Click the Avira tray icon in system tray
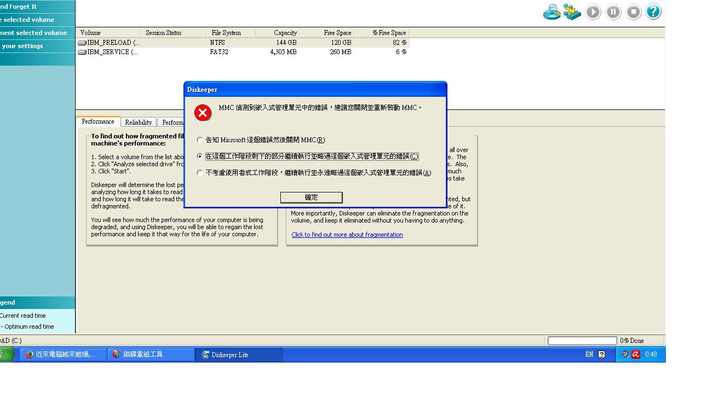 (636, 354)
